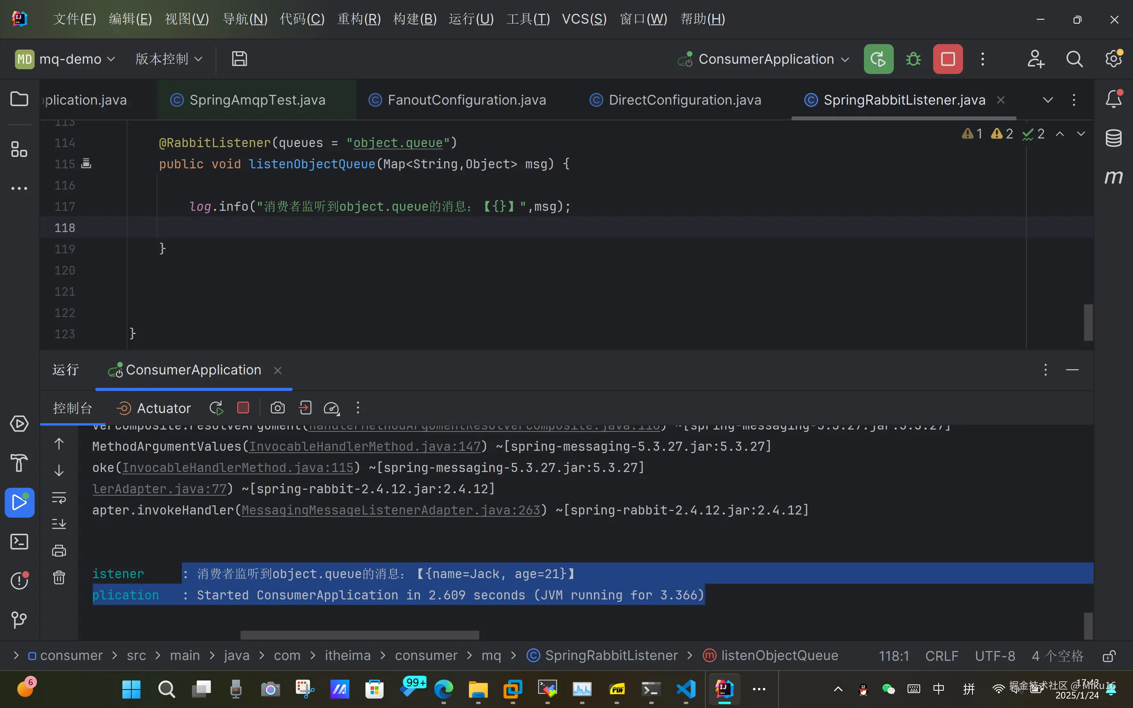Open the 构建(B) Build menu
The height and width of the screenshot is (708, 1133).
415,19
